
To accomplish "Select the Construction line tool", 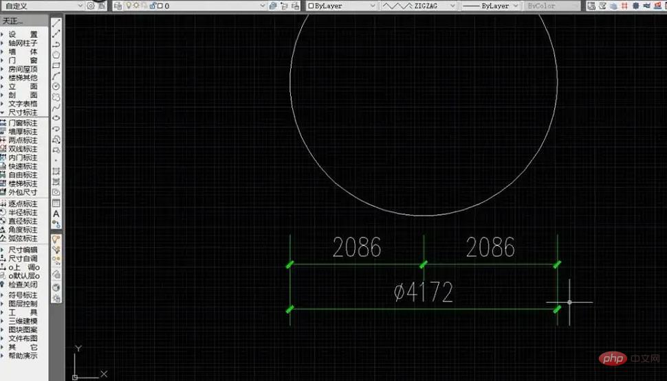I will tap(56, 34).
